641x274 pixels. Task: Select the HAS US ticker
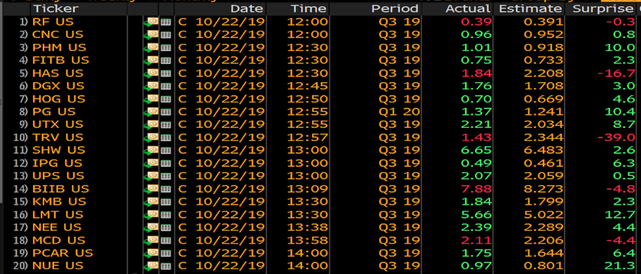(x=57, y=73)
